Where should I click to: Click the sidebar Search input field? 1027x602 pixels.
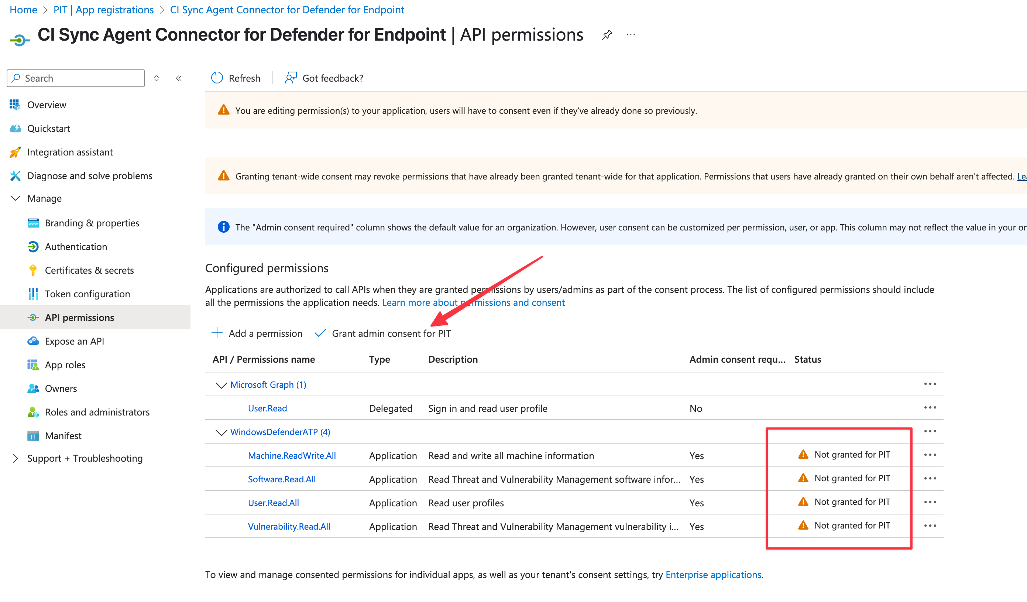click(76, 78)
